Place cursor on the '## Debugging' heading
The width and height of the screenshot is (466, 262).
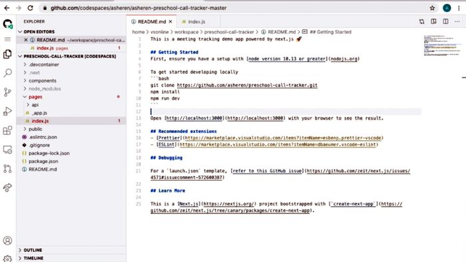point(166,158)
